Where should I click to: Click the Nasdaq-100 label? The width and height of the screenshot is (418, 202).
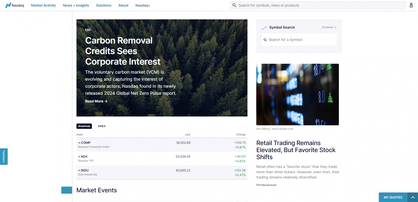tap(86, 161)
